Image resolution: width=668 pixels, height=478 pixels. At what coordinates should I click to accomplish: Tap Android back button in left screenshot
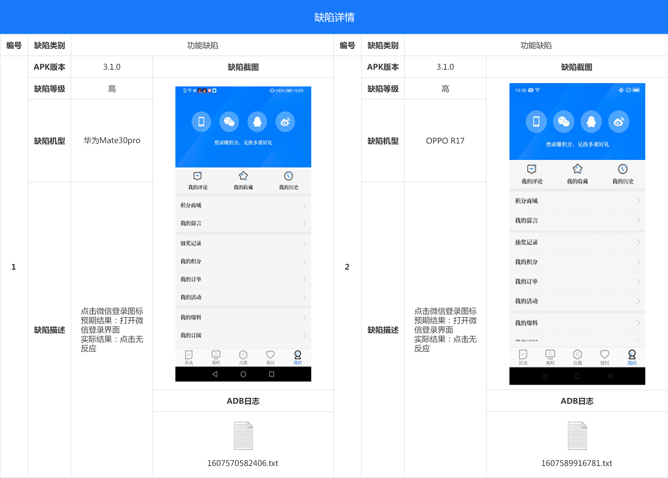click(215, 374)
